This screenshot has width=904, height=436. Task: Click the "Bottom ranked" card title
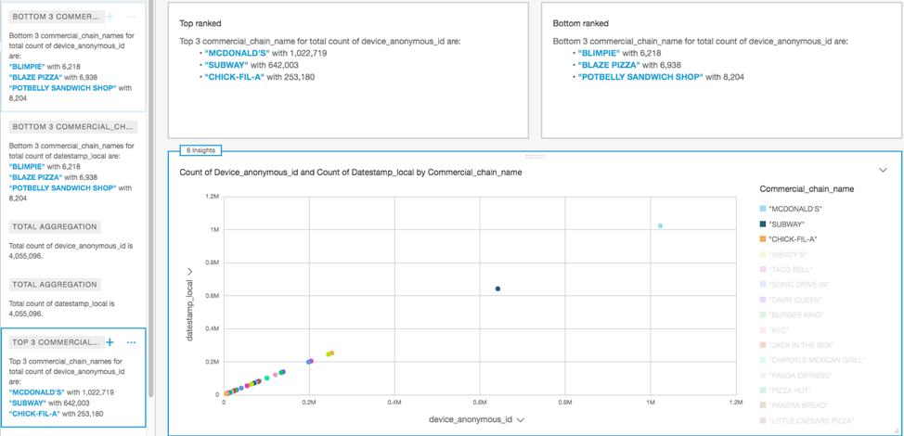pos(581,23)
